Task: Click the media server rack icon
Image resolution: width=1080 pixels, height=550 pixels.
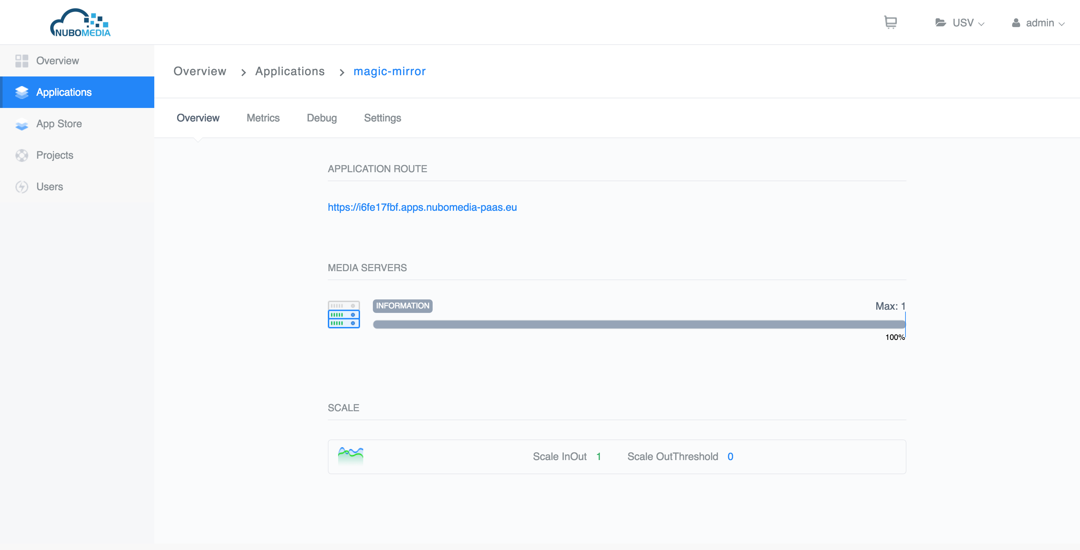Action: pyautogui.click(x=344, y=314)
